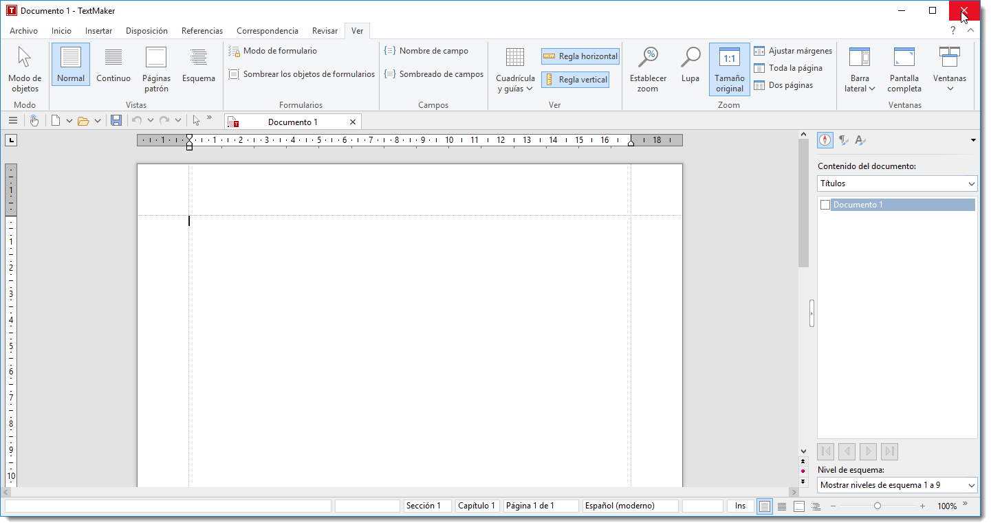This screenshot has width=991, height=527.
Task: Open sidebar options arrow menu
Action: (x=973, y=140)
